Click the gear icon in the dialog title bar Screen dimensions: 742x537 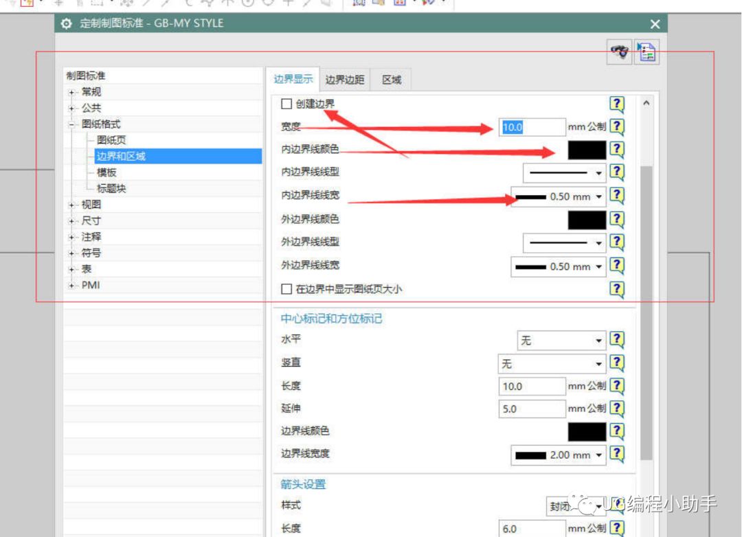(x=65, y=23)
